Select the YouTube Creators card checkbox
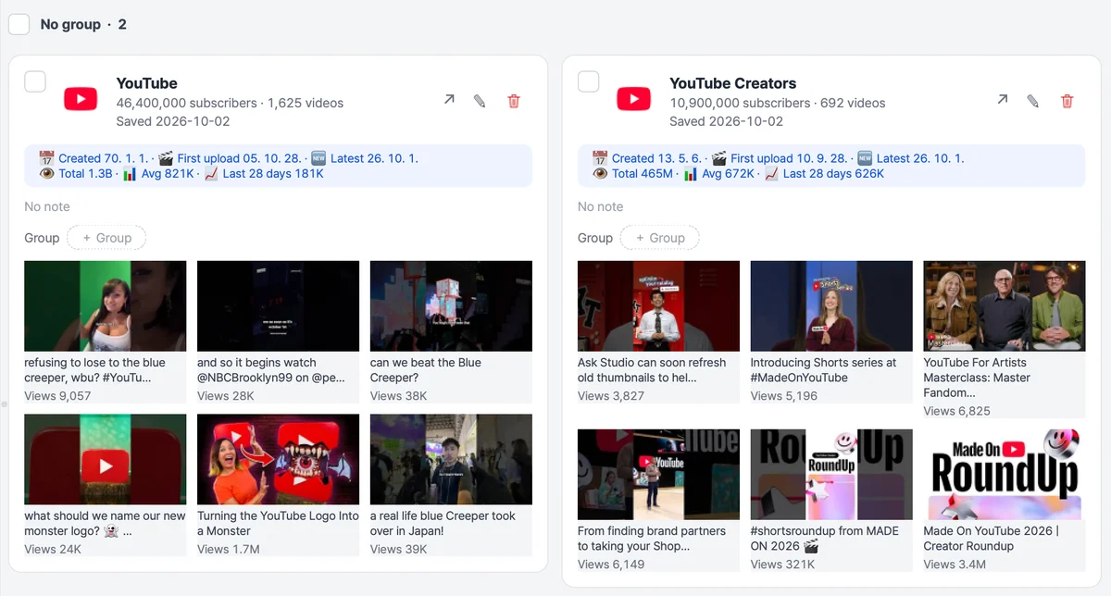Viewport: 1111px width, 596px height. [x=589, y=81]
